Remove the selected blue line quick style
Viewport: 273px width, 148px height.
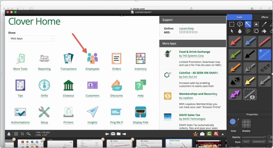click(261, 51)
